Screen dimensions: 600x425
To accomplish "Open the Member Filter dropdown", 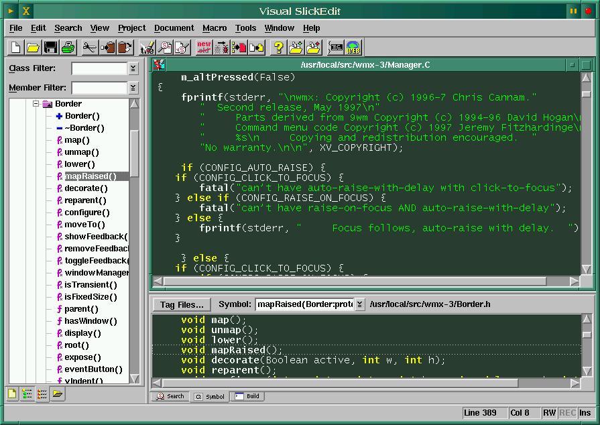I will [133, 88].
